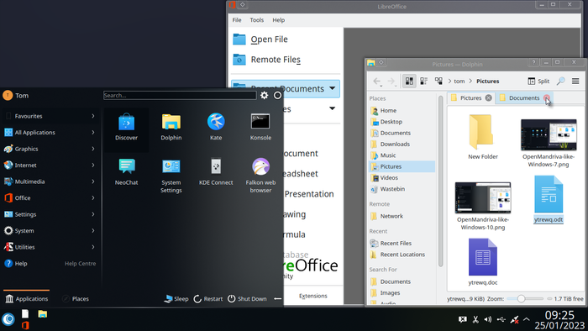This screenshot has width=588, height=331.
Task: Click the round session button beside search
Action: [277, 95]
